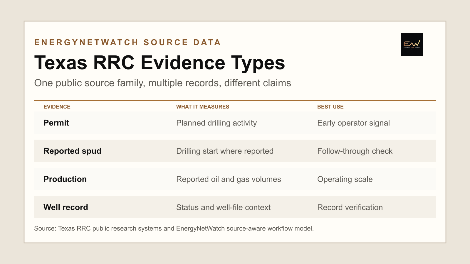Click the 'EVIDENCE' column header

(57, 107)
